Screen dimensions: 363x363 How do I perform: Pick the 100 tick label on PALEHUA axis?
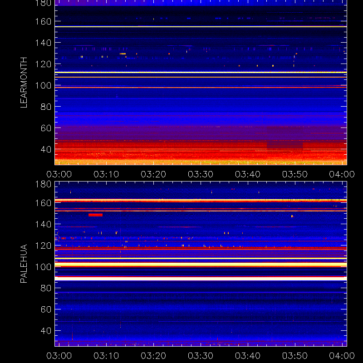pos(43,267)
